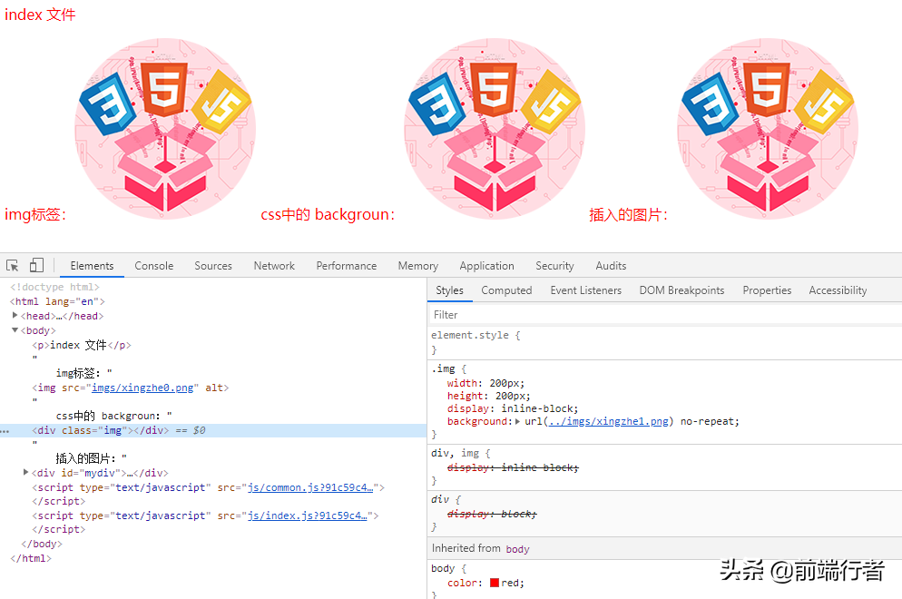Expand the head node in DOM tree
Screen dimensions: 902x599
point(15,315)
